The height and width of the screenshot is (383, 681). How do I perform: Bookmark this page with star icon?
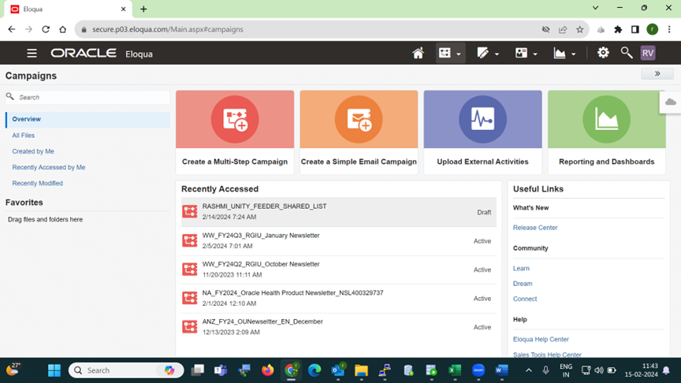pyautogui.click(x=579, y=29)
